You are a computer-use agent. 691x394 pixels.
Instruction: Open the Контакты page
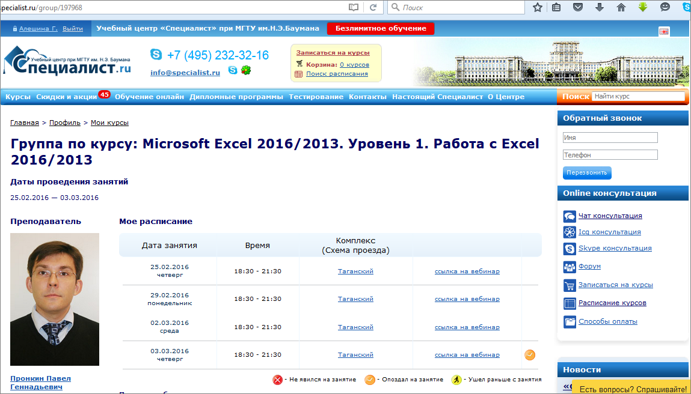click(x=367, y=97)
